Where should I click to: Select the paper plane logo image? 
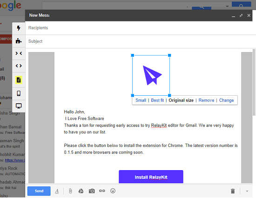(151, 75)
